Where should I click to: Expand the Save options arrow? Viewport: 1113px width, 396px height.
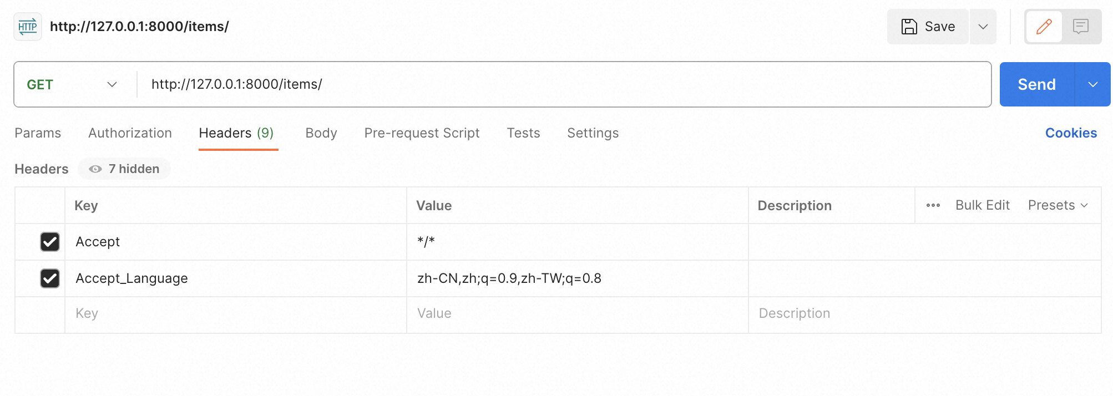point(983,27)
